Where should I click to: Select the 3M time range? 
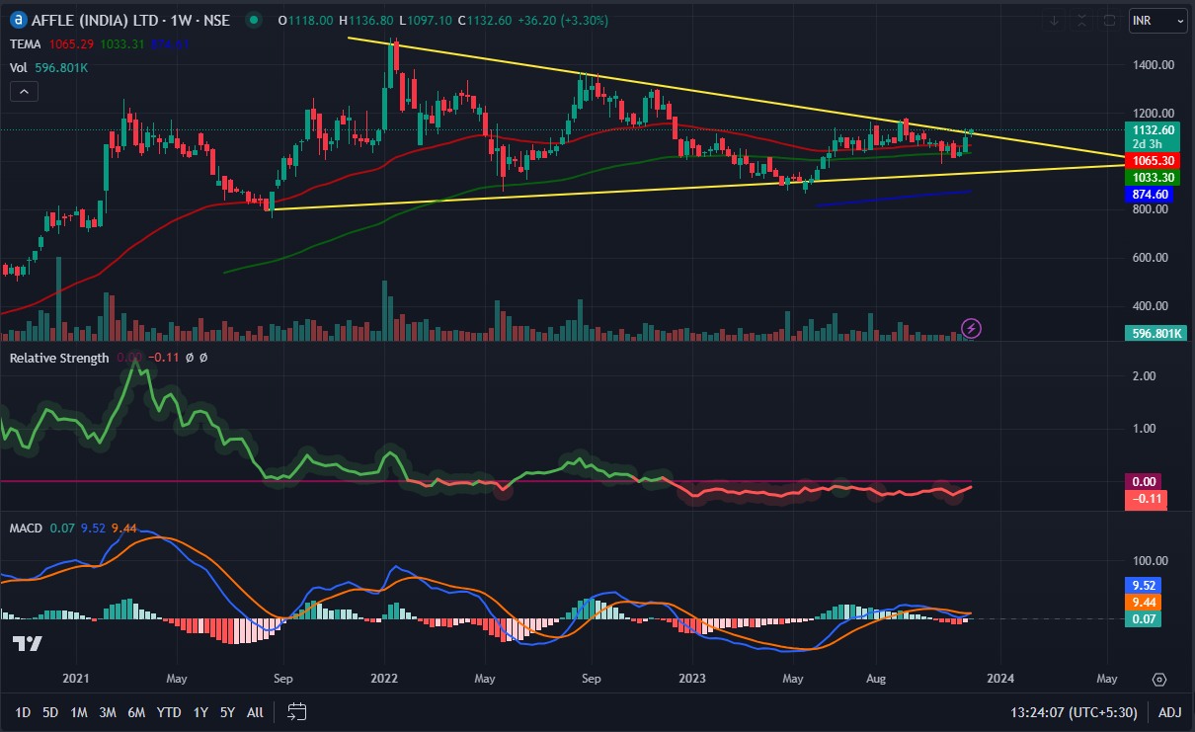tap(108, 712)
